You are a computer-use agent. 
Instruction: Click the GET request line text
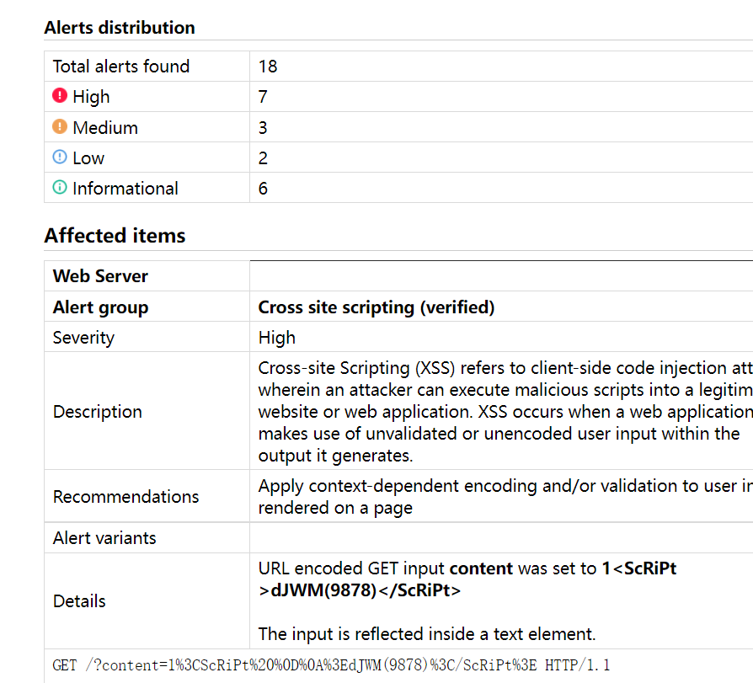[331, 665]
